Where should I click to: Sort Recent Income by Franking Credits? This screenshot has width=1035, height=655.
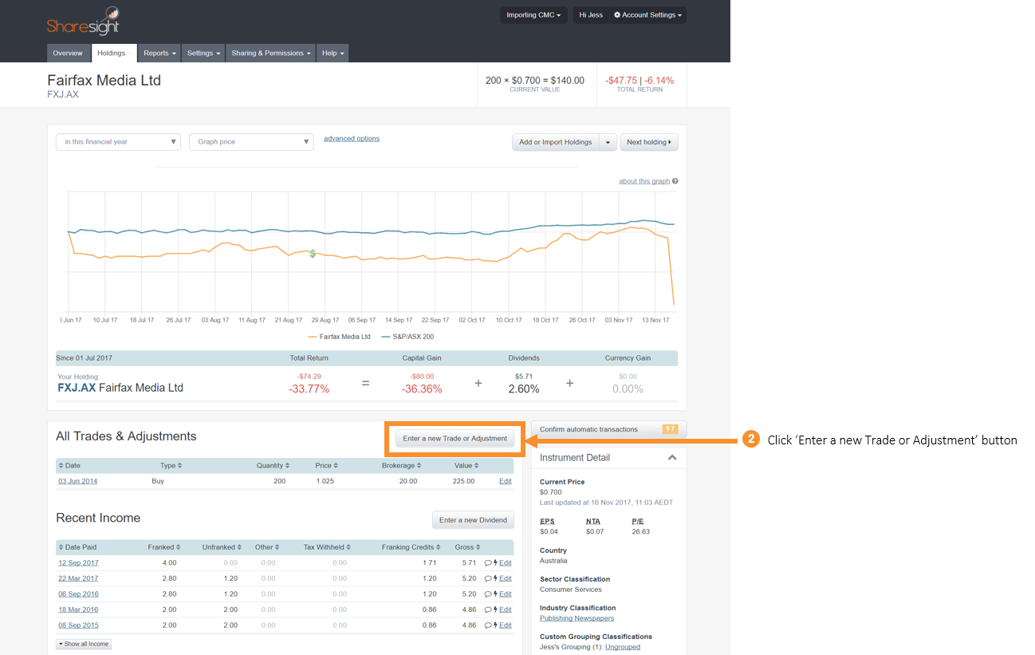[x=410, y=546]
